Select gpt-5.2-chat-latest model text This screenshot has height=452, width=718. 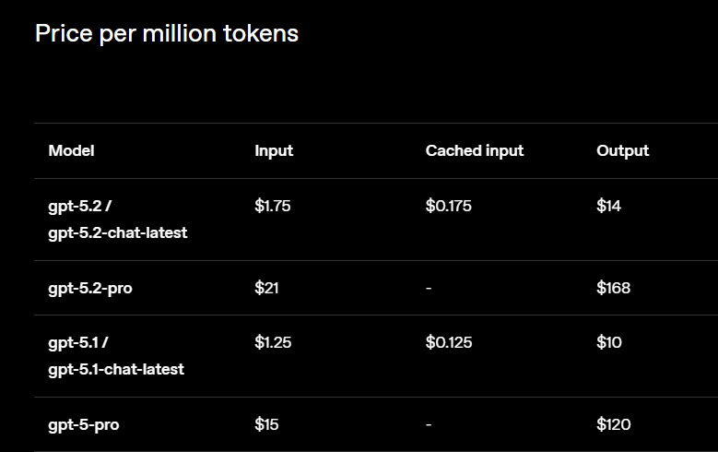tap(118, 232)
